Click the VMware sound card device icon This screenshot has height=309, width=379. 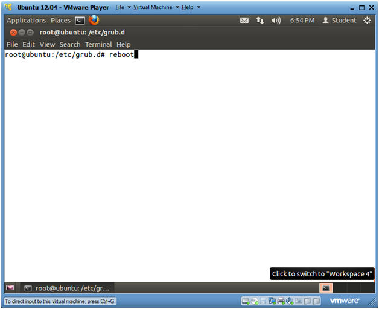pos(289,301)
